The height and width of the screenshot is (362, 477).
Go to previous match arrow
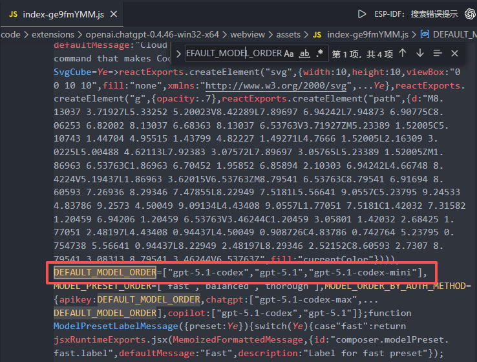(x=403, y=53)
